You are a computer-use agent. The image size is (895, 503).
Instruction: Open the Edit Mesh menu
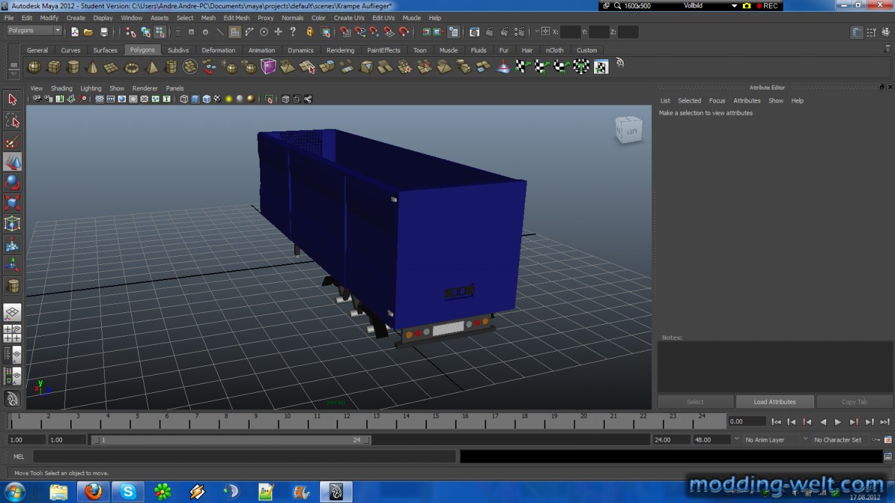coord(236,18)
